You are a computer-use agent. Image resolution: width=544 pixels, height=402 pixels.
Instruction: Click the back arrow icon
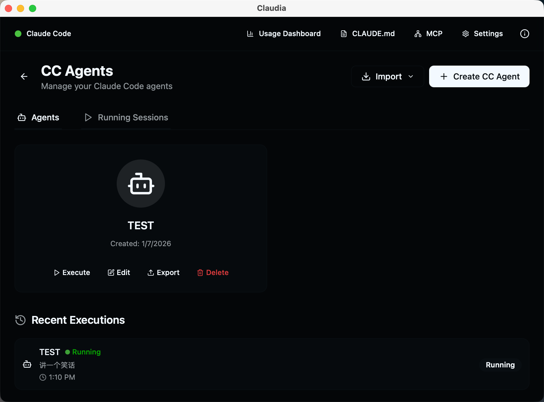point(24,76)
